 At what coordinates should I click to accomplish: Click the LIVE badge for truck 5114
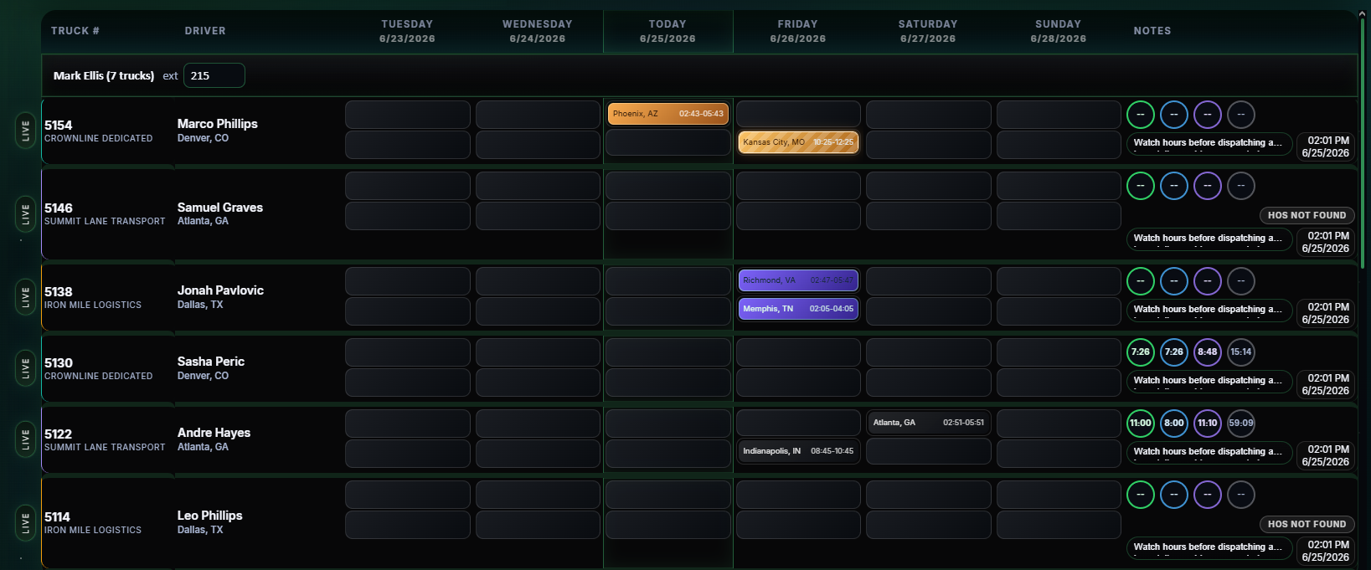(x=25, y=522)
